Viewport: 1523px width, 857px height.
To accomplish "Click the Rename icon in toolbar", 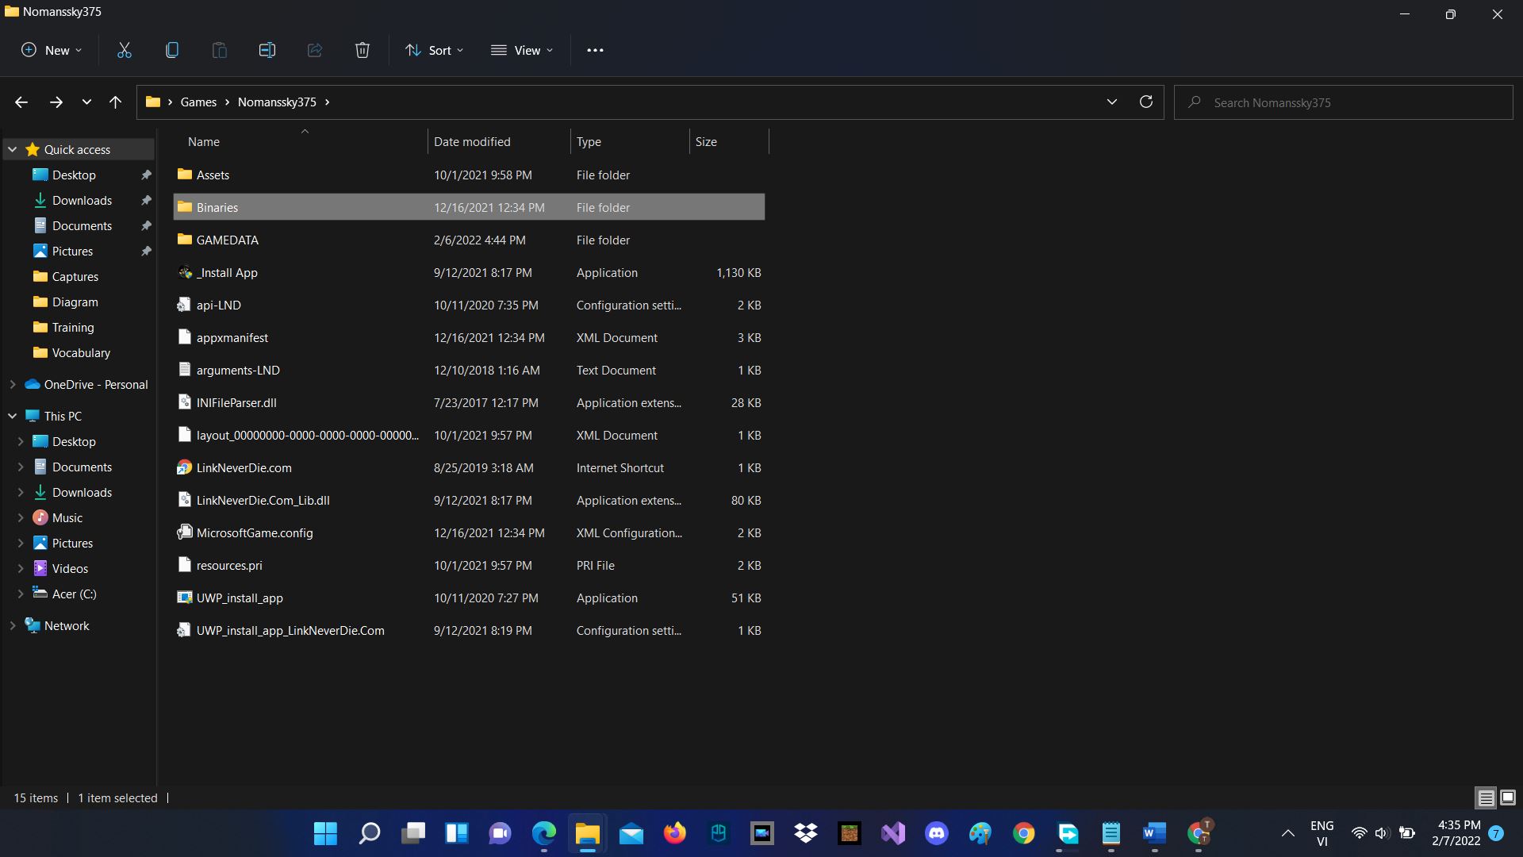I will tap(267, 50).
